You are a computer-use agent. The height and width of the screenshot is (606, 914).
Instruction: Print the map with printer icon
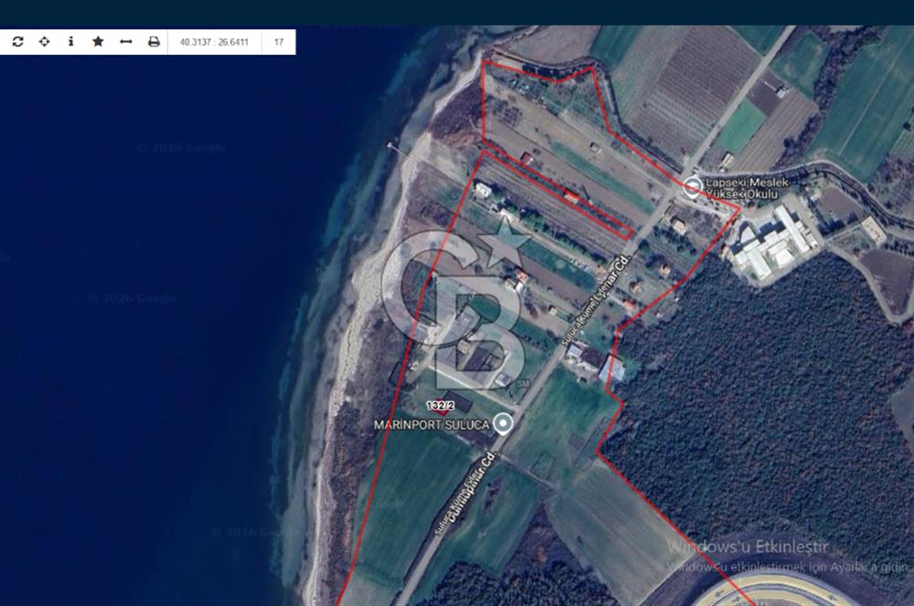pos(154,42)
